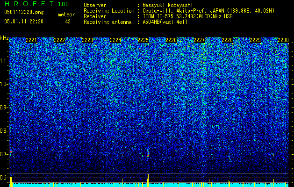The width and height of the screenshot is (294, 187).
Task: Click the 1.0 kHz axis label
Action: [x=4, y=84]
